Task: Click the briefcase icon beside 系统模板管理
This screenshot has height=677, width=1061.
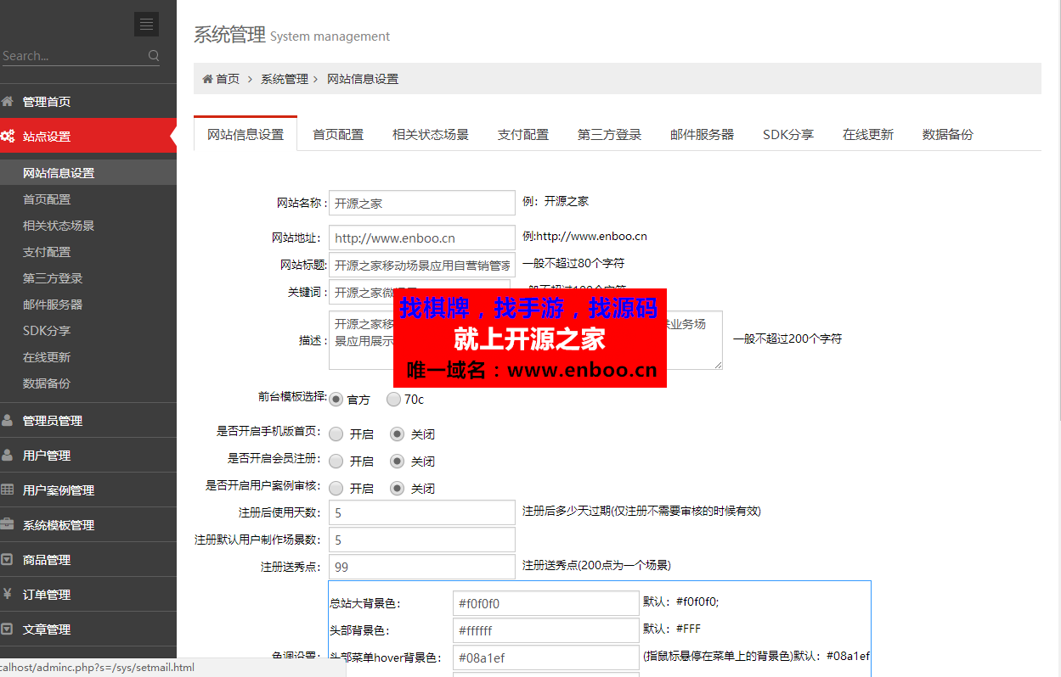Action: (x=8, y=524)
